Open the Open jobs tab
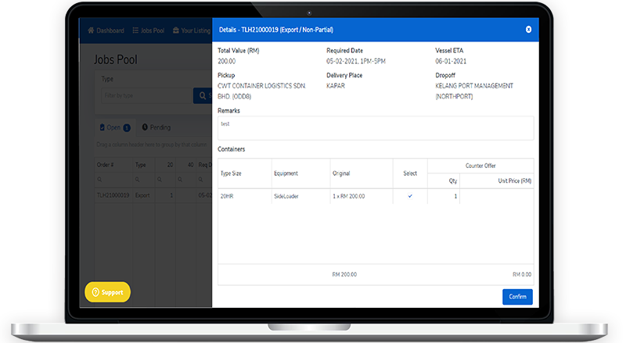 point(113,127)
